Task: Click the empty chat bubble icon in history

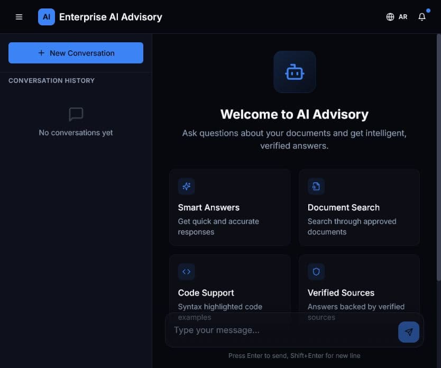Action: [x=76, y=114]
